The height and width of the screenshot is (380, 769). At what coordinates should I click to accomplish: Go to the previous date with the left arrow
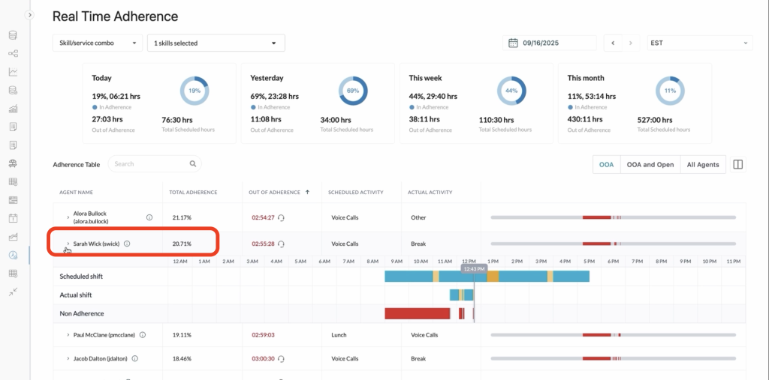(614, 43)
